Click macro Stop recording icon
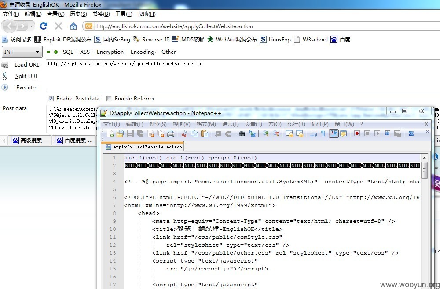 point(367,133)
